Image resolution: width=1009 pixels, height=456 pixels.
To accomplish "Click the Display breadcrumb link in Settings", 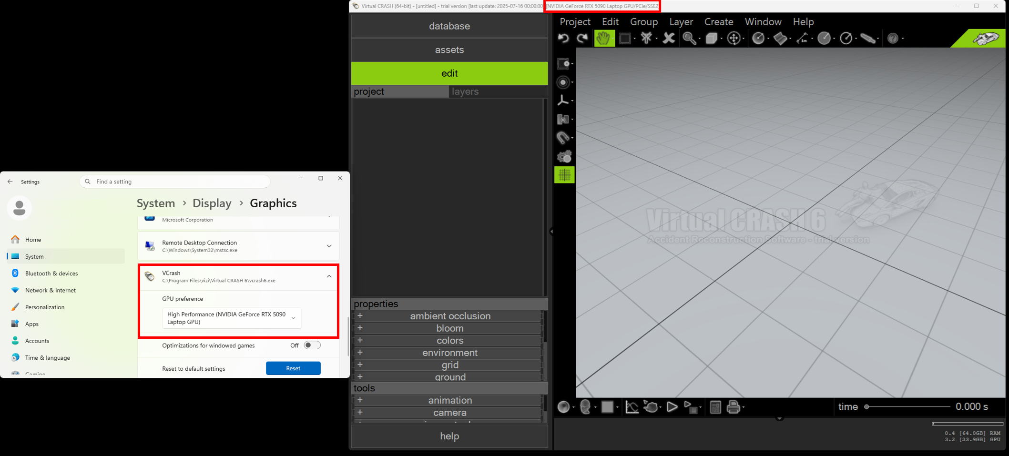I will click(212, 203).
